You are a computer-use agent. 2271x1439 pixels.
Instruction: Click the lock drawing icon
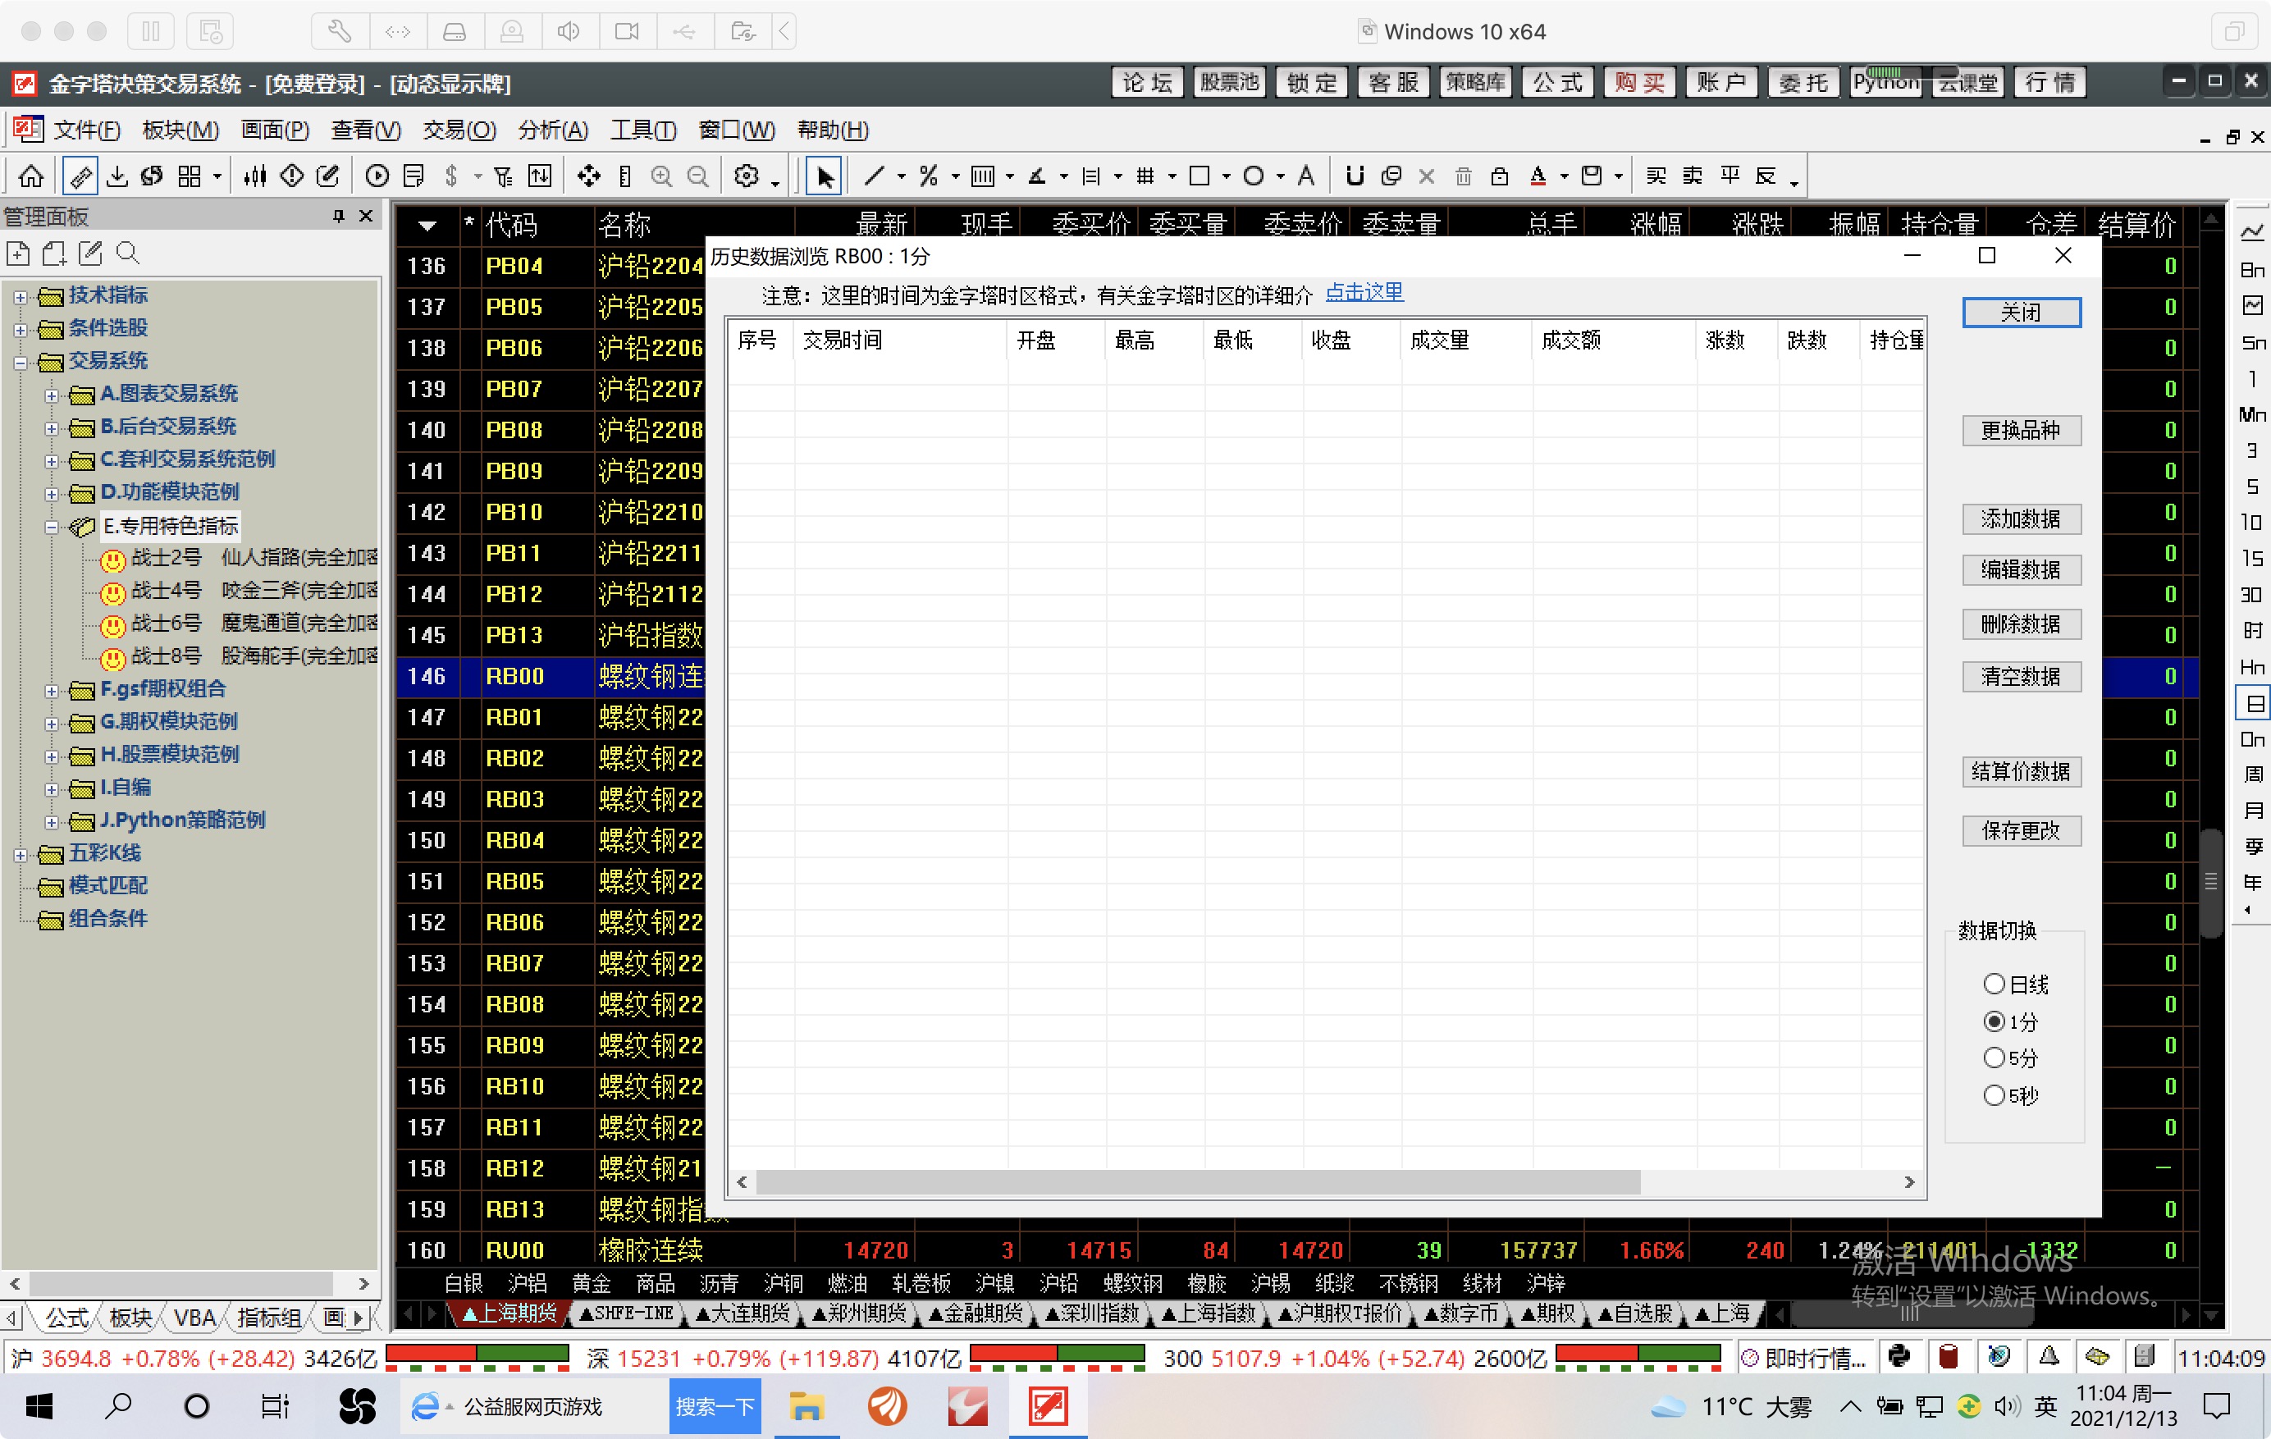pos(1500,176)
